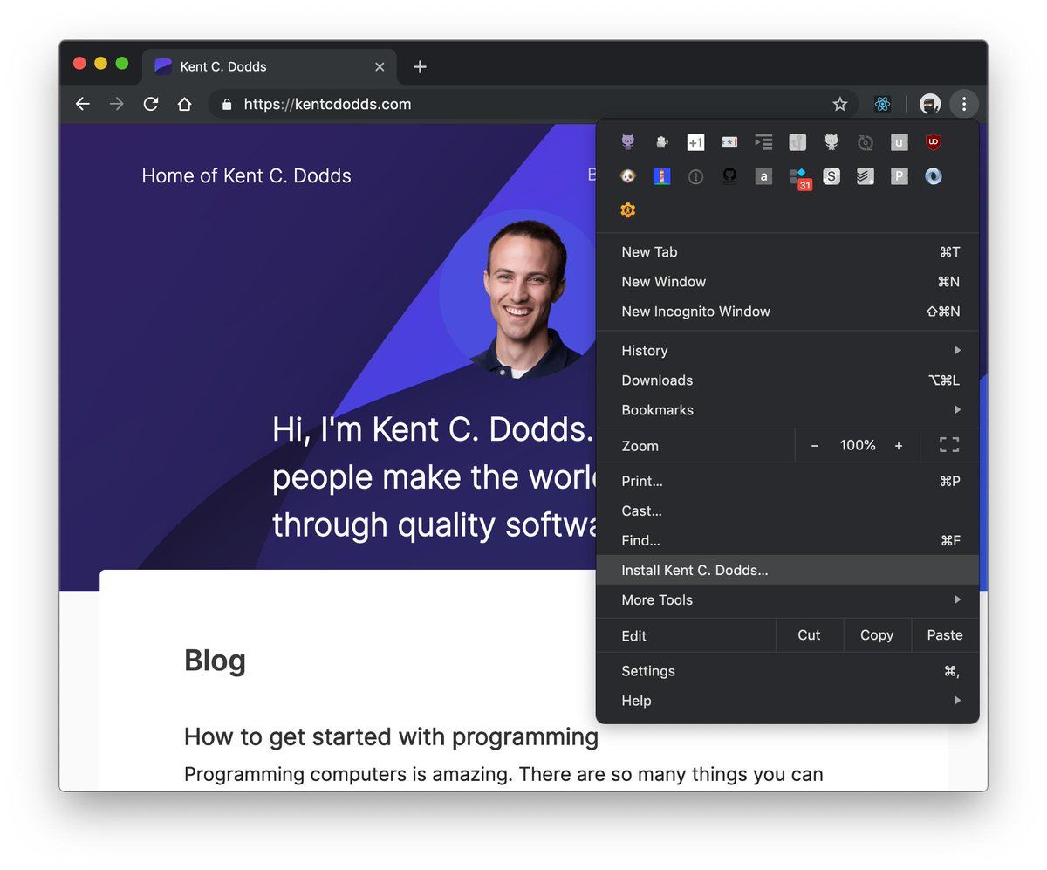Click the extension icon with the red 31 badge
The height and width of the screenshot is (870, 1047).
pyautogui.click(x=798, y=177)
